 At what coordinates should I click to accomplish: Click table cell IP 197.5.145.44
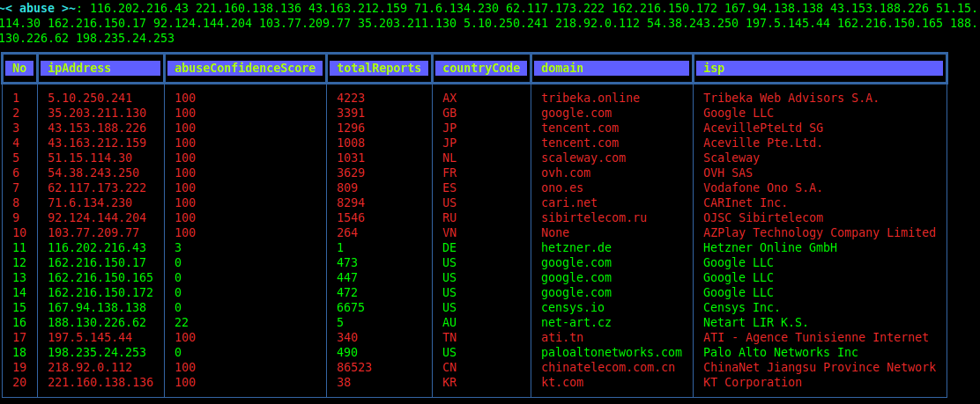tap(90, 338)
